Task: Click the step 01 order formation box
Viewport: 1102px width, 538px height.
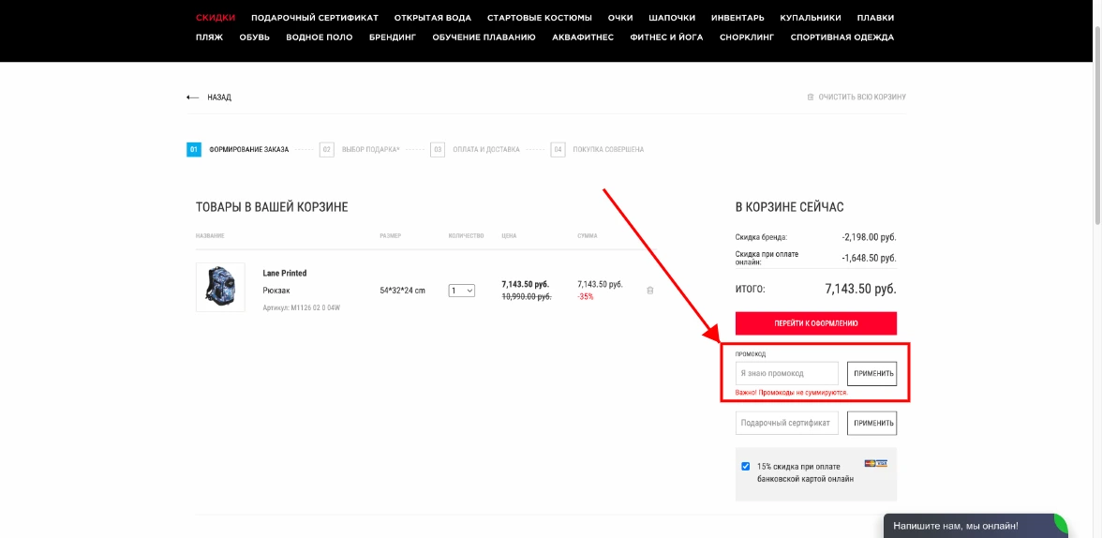Action: (194, 149)
